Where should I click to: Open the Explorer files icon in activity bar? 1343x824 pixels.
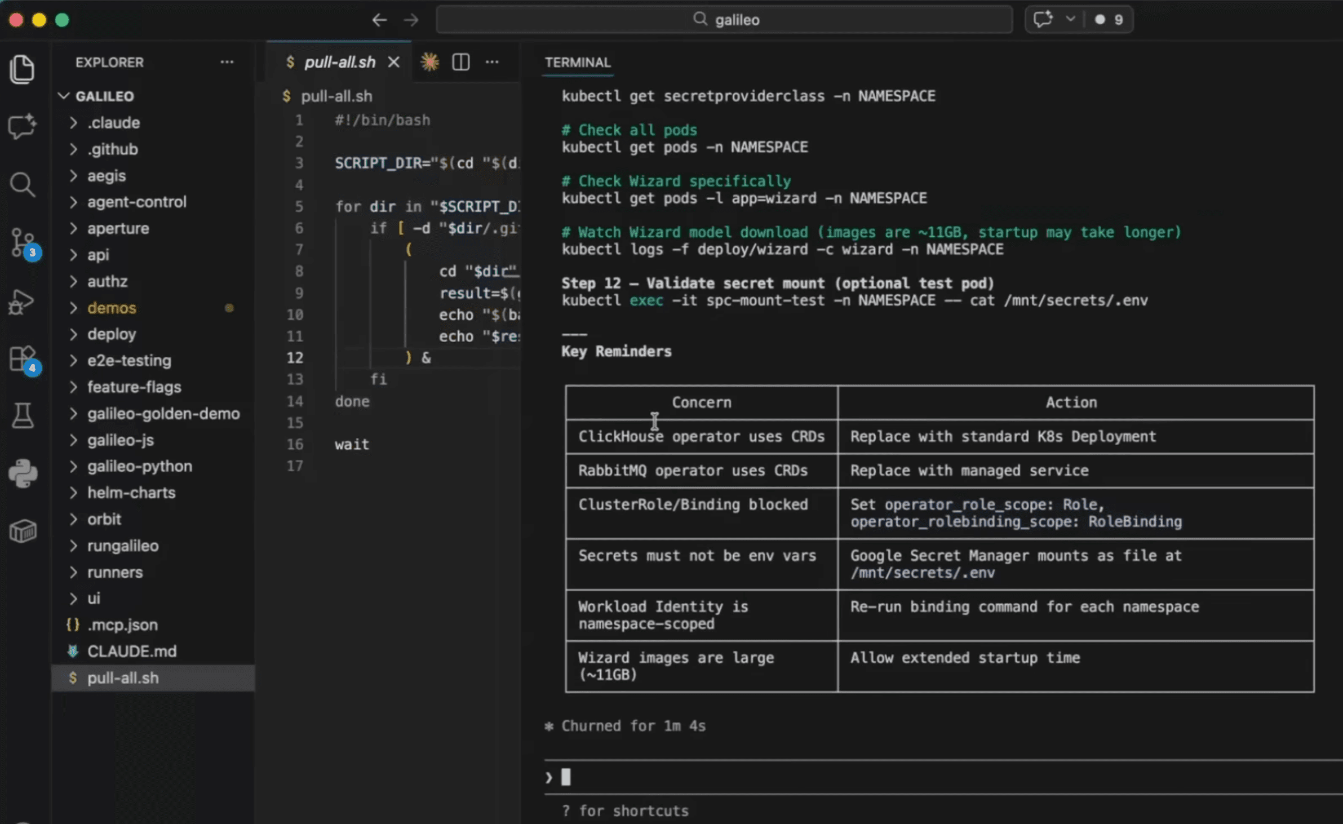(x=23, y=69)
